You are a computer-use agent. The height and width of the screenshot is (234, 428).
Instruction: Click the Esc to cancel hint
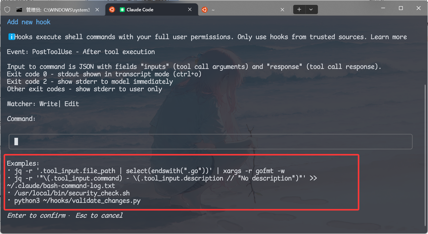click(x=99, y=216)
